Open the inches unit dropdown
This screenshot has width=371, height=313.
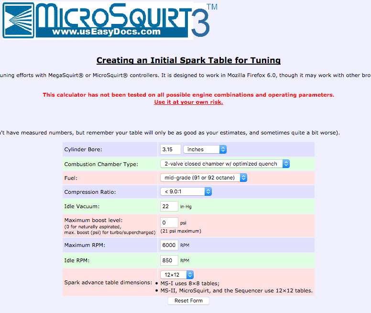click(x=205, y=149)
